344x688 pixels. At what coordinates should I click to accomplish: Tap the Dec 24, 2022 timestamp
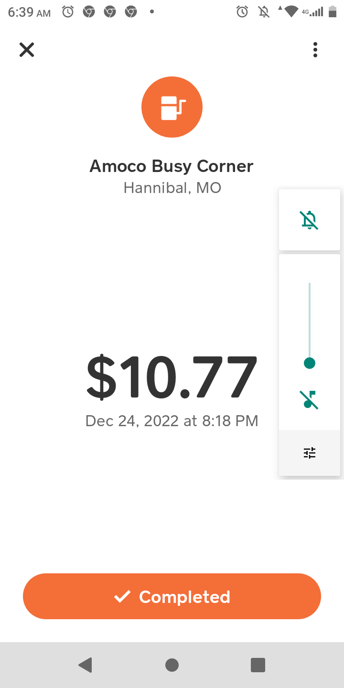tap(172, 421)
